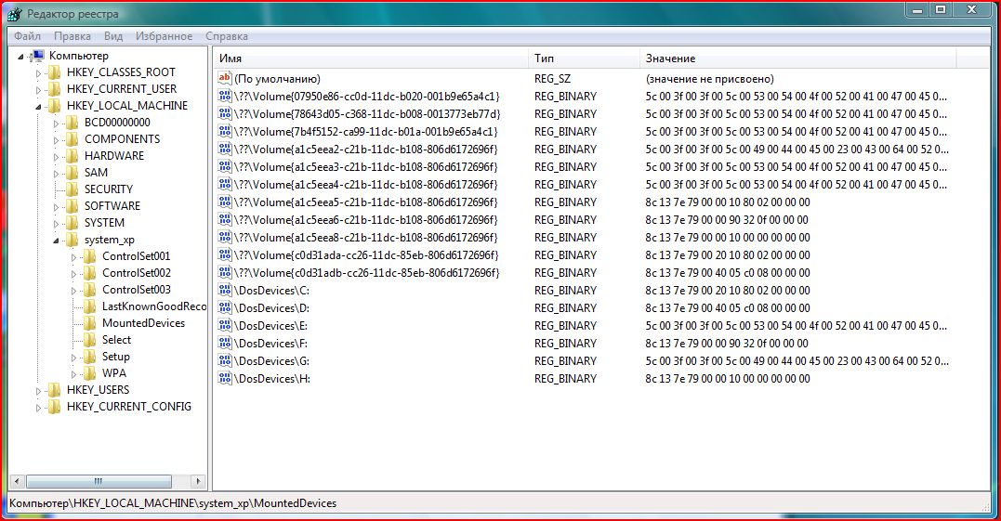The image size is (1001, 521).
Task: Open the Файл menu
Action: coord(27,36)
